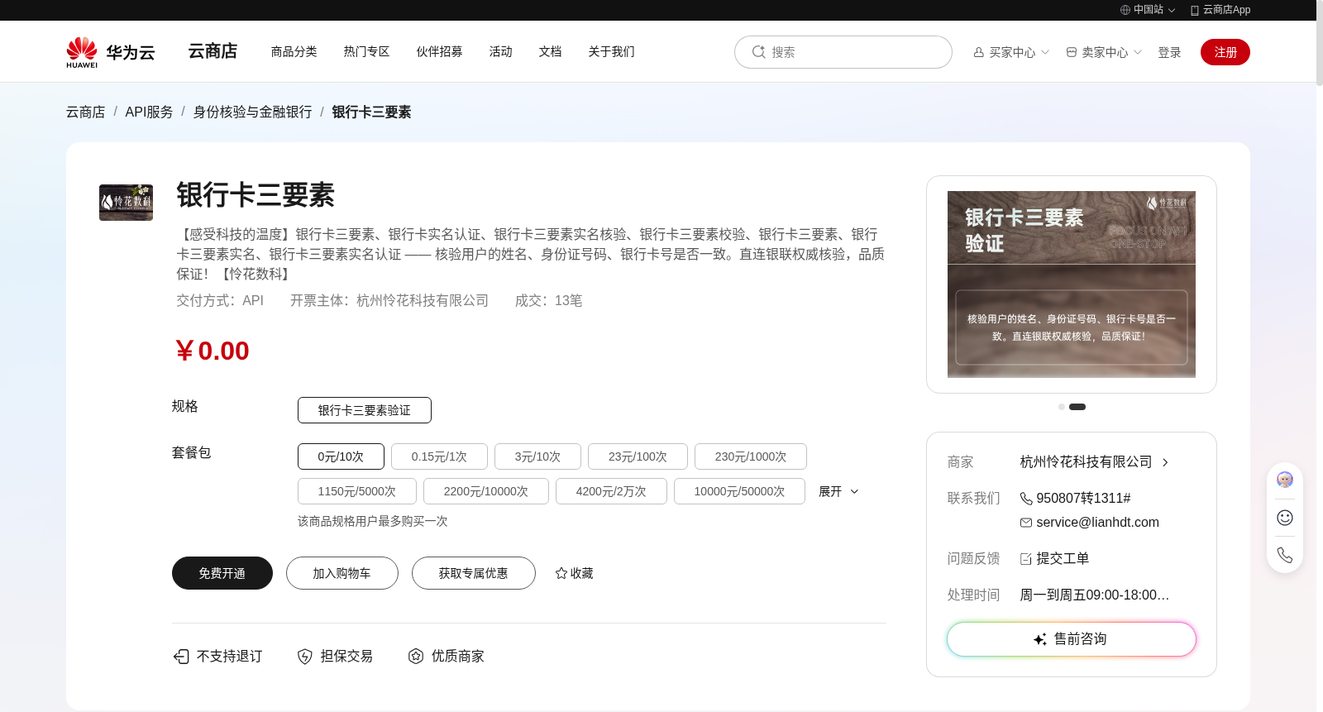Select the 230元/1000次 package
Screen dimensions: 1323x712
tap(751, 456)
